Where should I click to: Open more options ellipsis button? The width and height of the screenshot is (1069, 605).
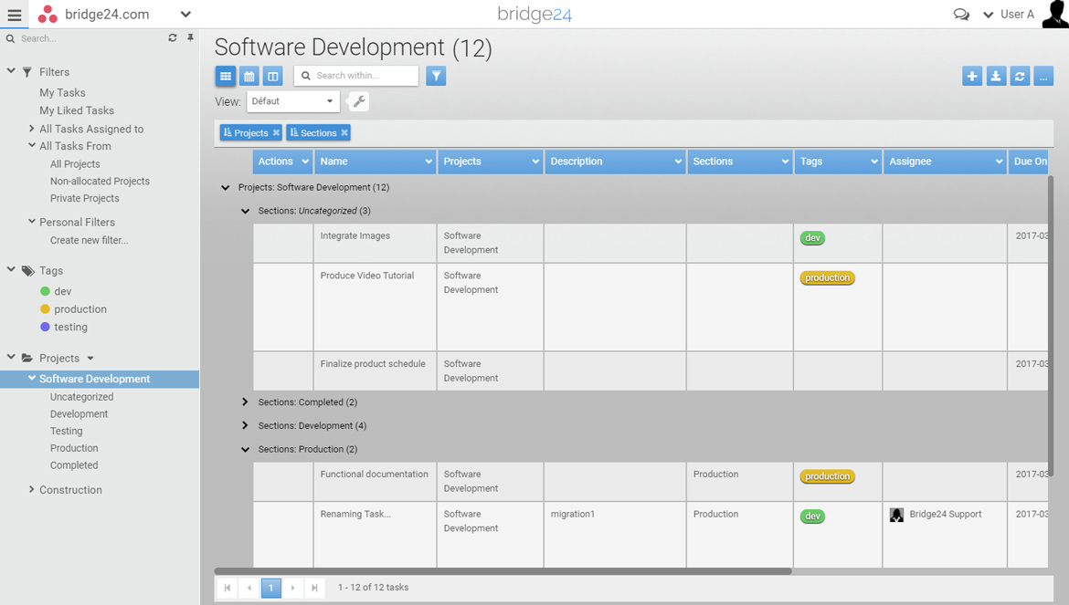click(x=1043, y=77)
